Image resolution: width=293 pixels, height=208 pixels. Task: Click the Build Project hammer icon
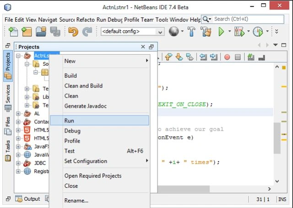pyautogui.click(x=191, y=32)
